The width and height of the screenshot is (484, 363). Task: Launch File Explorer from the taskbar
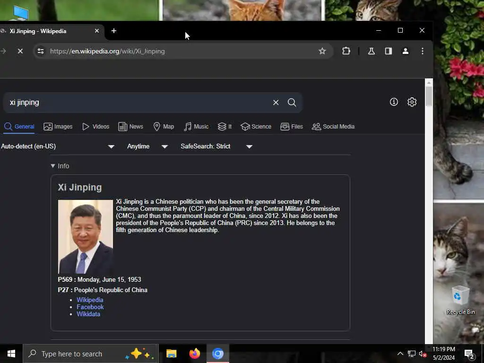[x=171, y=354]
